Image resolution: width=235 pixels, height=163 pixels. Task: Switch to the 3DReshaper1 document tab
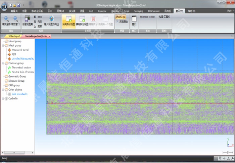coord(13,36)
